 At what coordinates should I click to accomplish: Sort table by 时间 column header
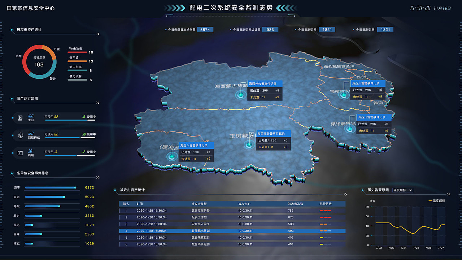[140, 204]
